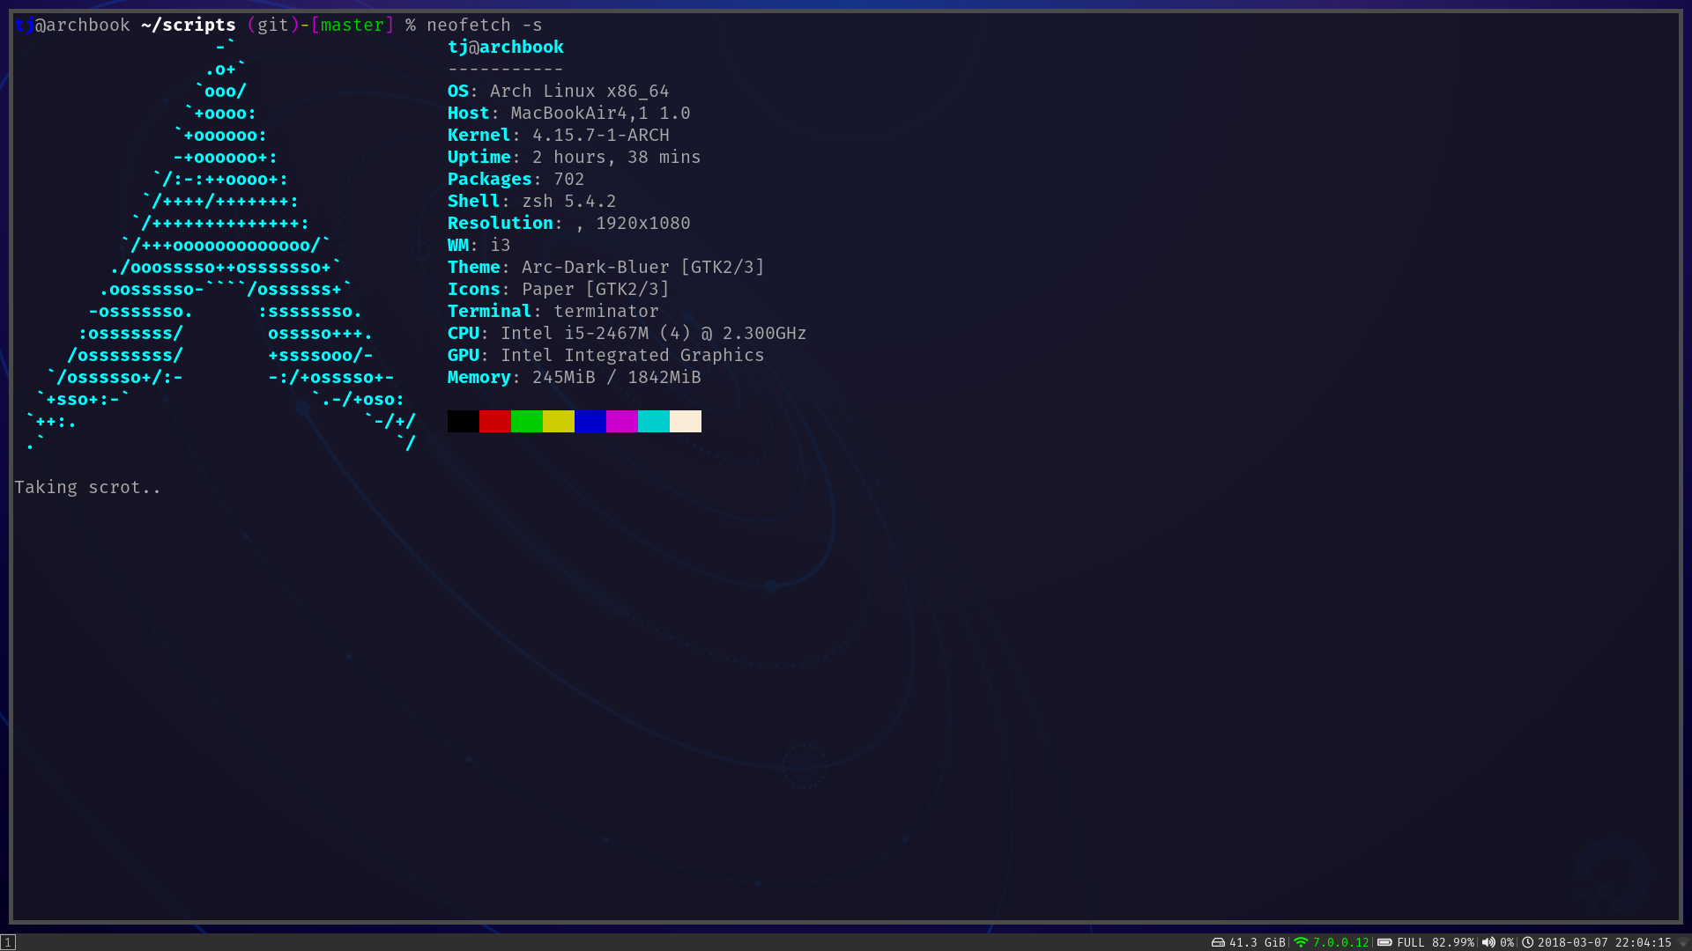The image size is (1692, 951).
Task: Click the FULL 82.99% battery text
Action: 1435,942
